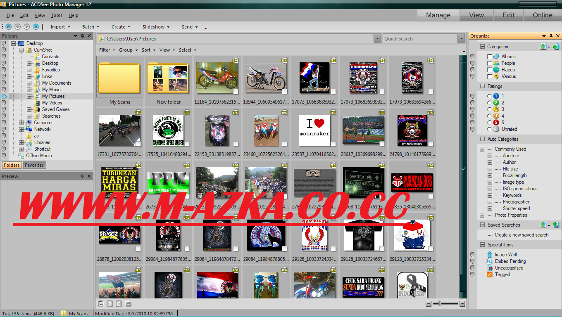Switch to the Favorites panel tab
The image size is (562, 317).
(x=34, y=165)
